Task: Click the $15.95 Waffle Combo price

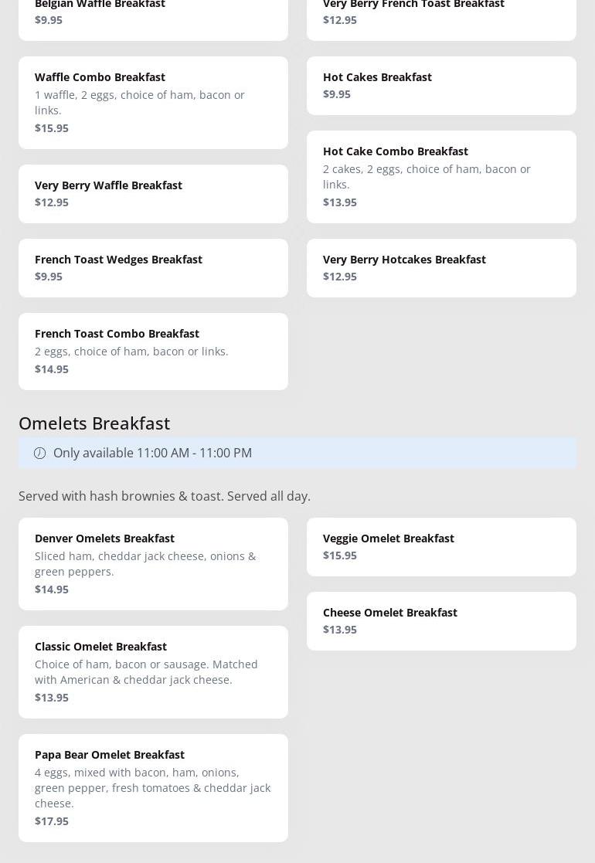Action: (52, 128)
